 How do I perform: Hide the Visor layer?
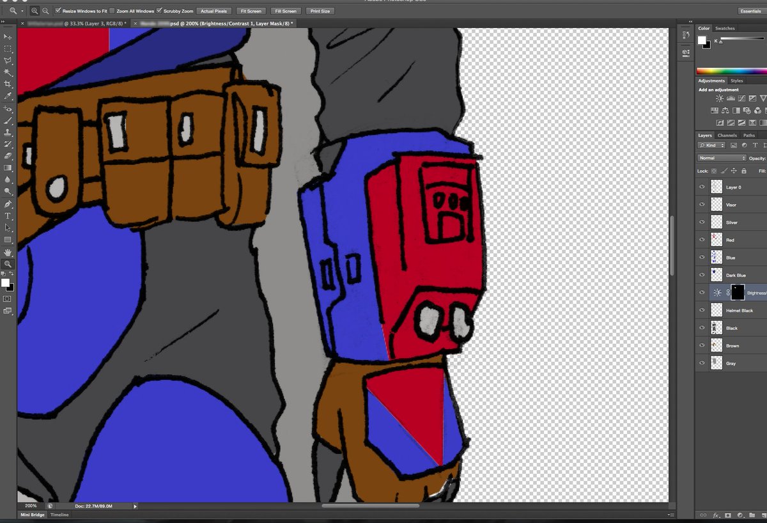click(702, 205)
